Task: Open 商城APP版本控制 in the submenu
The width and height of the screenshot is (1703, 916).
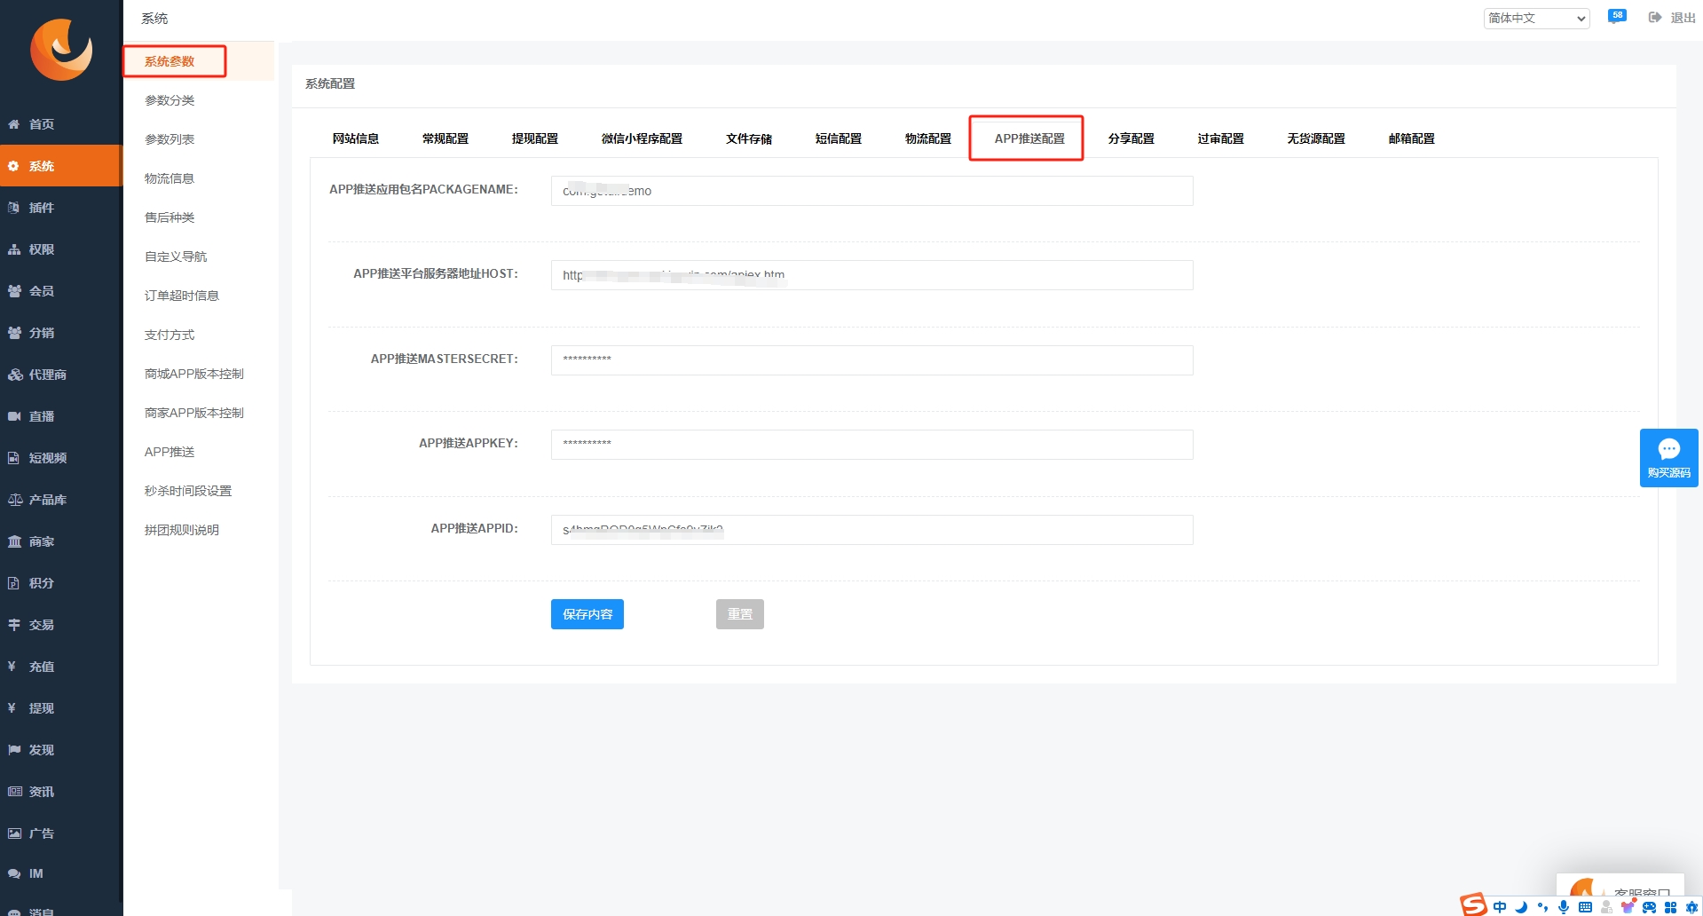Action: point(194,374)
